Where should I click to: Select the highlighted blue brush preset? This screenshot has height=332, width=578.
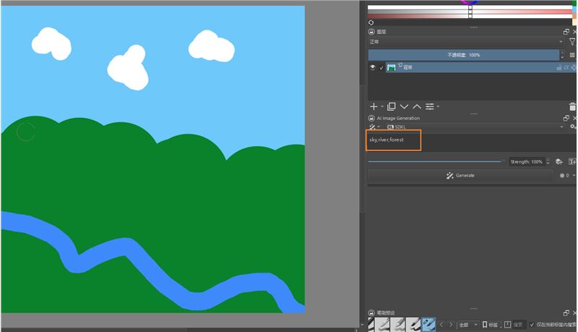tap(428, 325)
